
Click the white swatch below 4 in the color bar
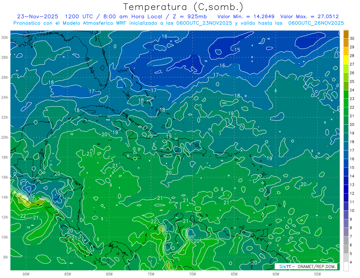(x=346, y=266)
